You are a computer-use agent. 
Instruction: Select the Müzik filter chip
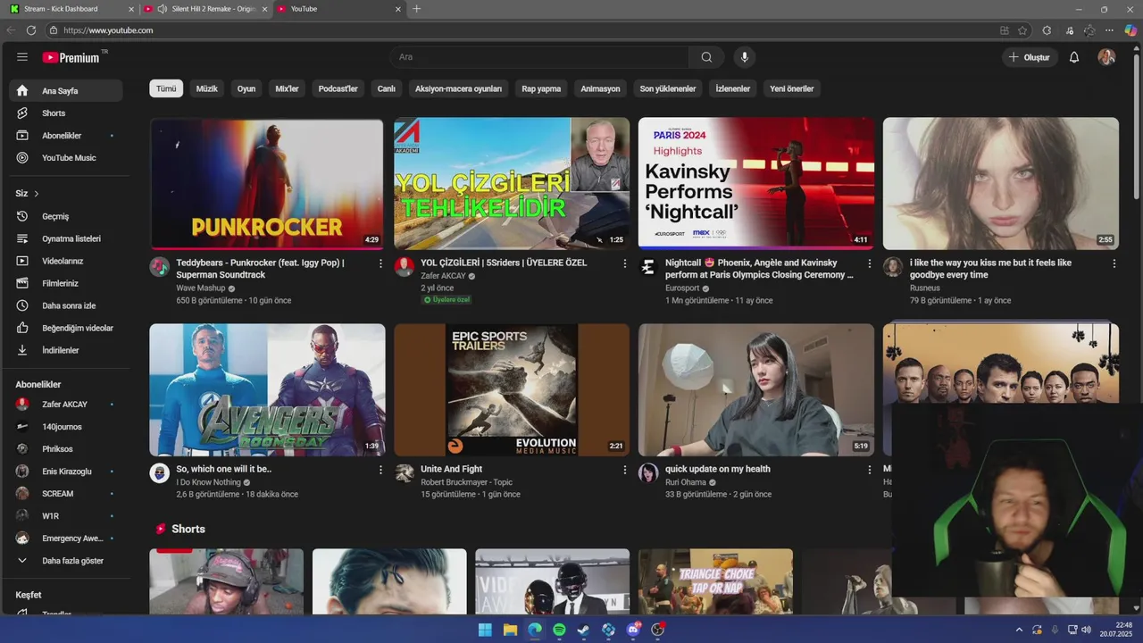(x=207, y=88)
